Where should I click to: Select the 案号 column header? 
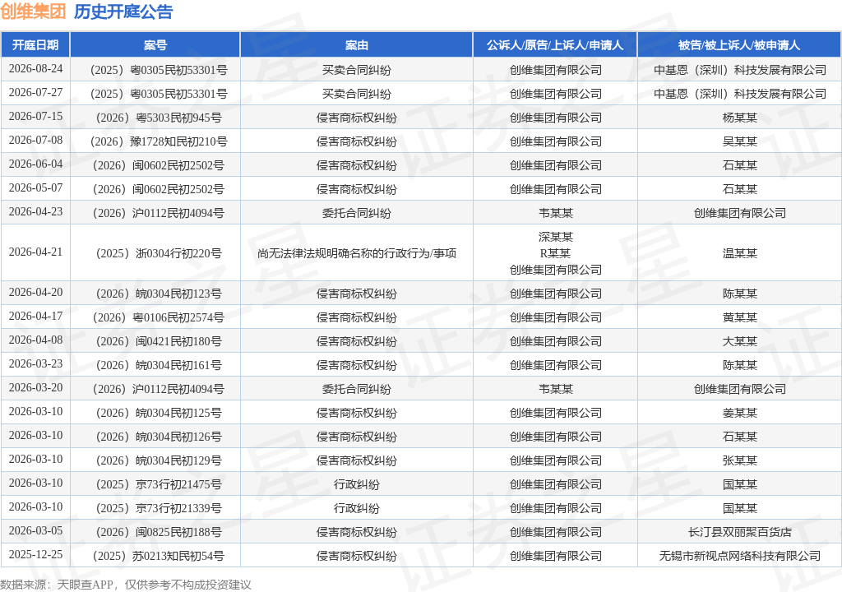tap(155, 45)
